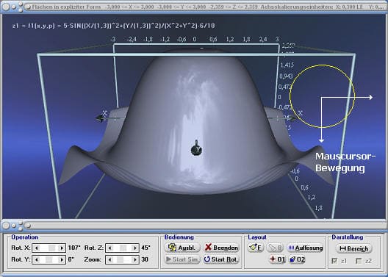Click the Rot. Z slider thumb
The height and width of the screenshot is (277, 388).
123,248
